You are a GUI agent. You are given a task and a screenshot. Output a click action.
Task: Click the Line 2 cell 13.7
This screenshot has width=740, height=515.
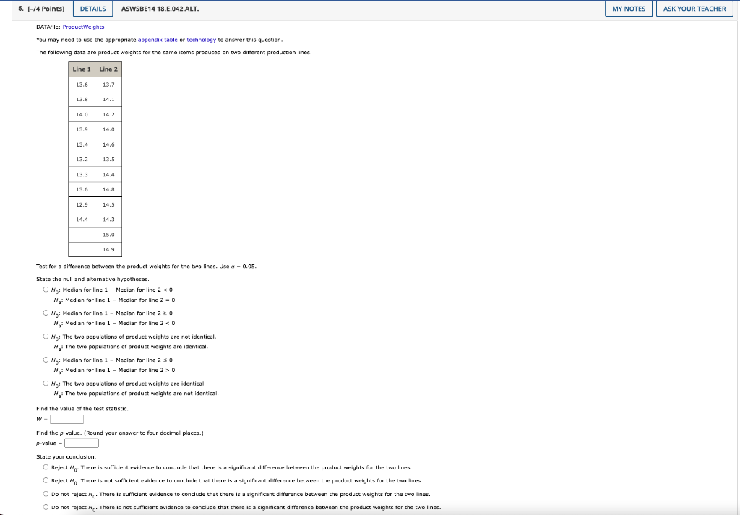108,85
